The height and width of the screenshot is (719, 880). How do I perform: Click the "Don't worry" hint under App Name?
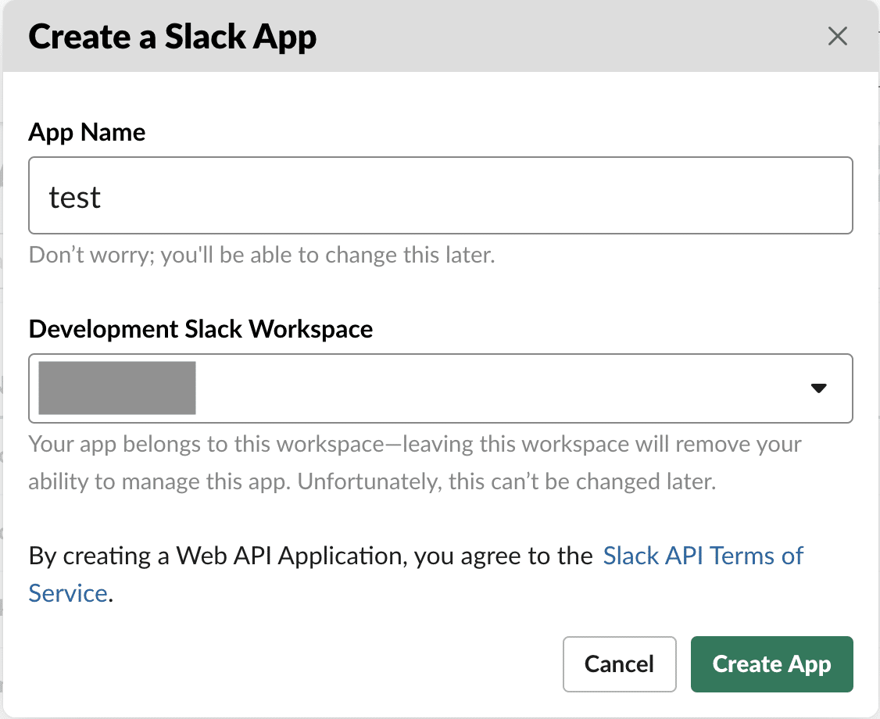pos(89,256)
